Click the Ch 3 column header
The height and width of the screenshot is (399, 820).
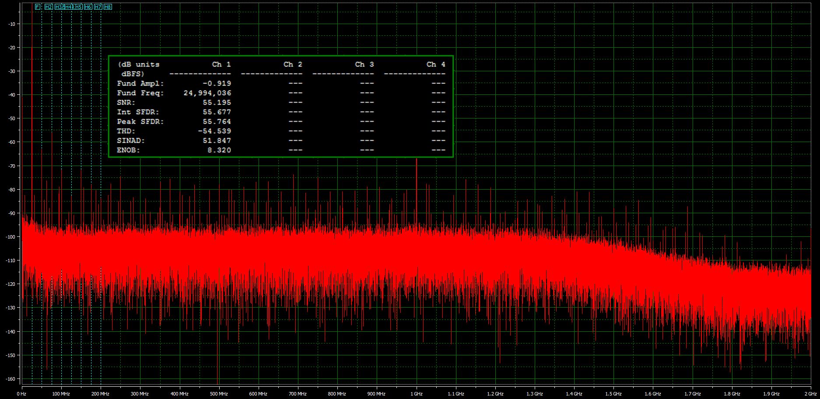364,64
